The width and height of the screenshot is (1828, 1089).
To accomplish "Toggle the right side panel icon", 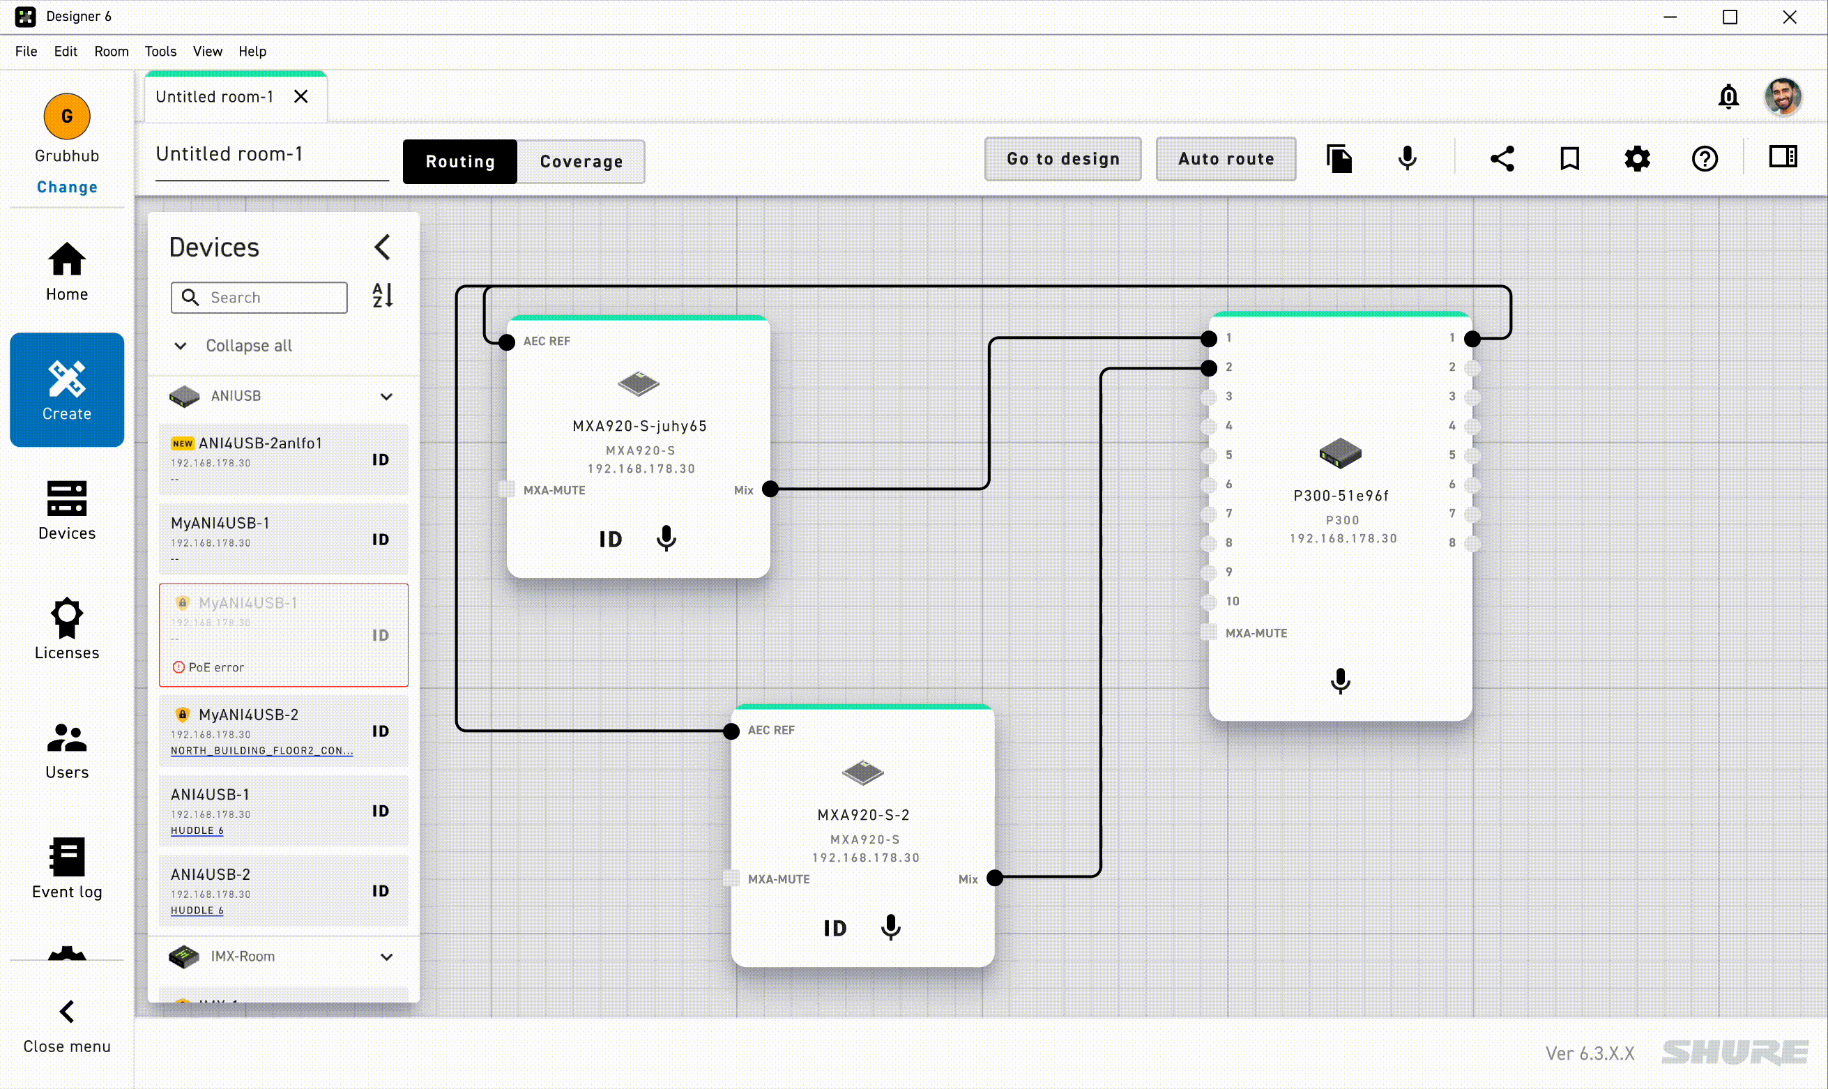I will coord(1783,157).
